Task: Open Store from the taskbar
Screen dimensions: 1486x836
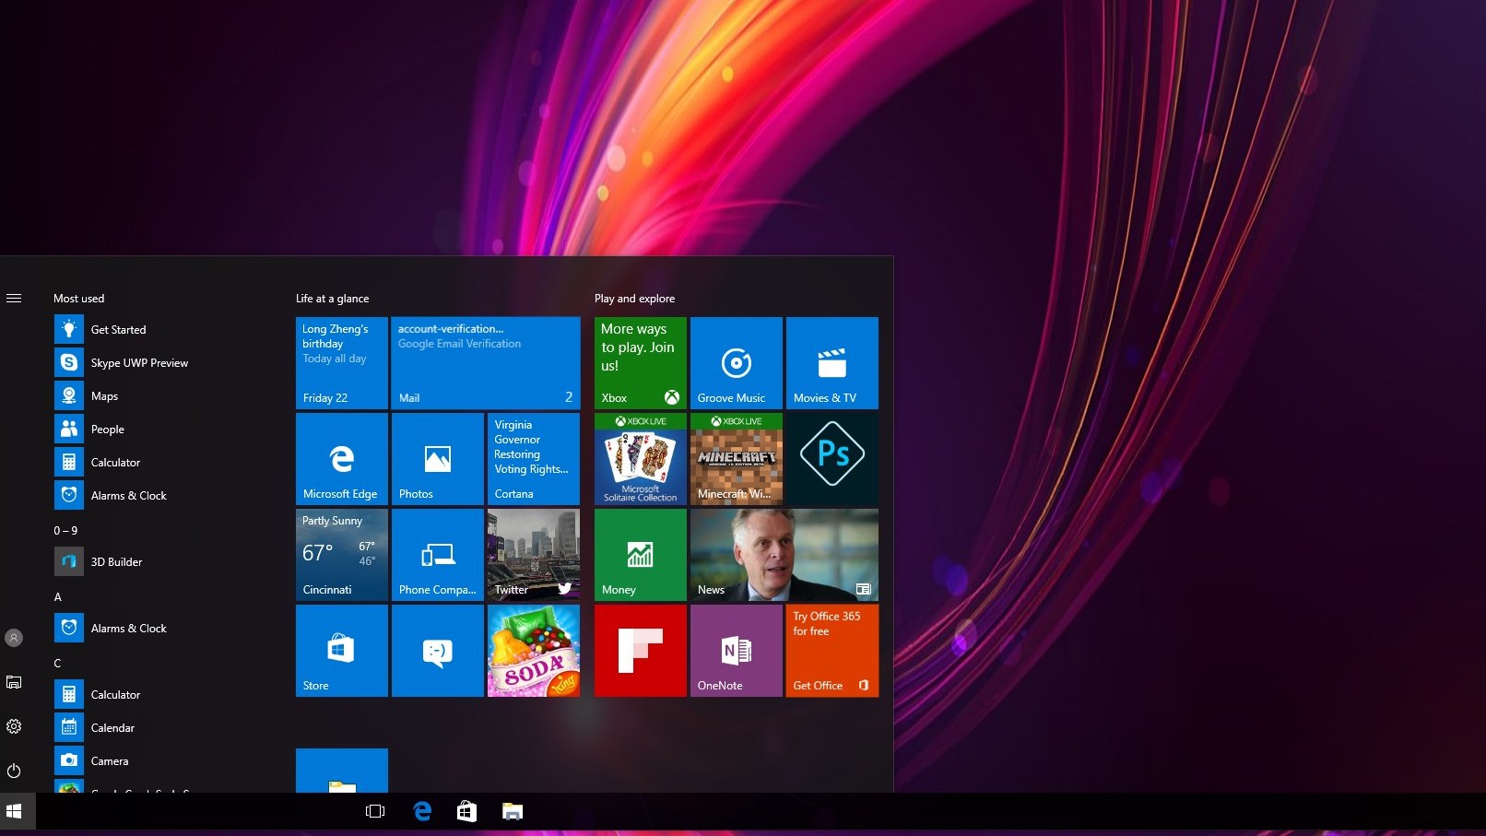Action: coord(466,811)
